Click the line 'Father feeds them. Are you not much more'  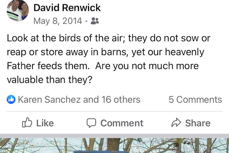[103, 66]
